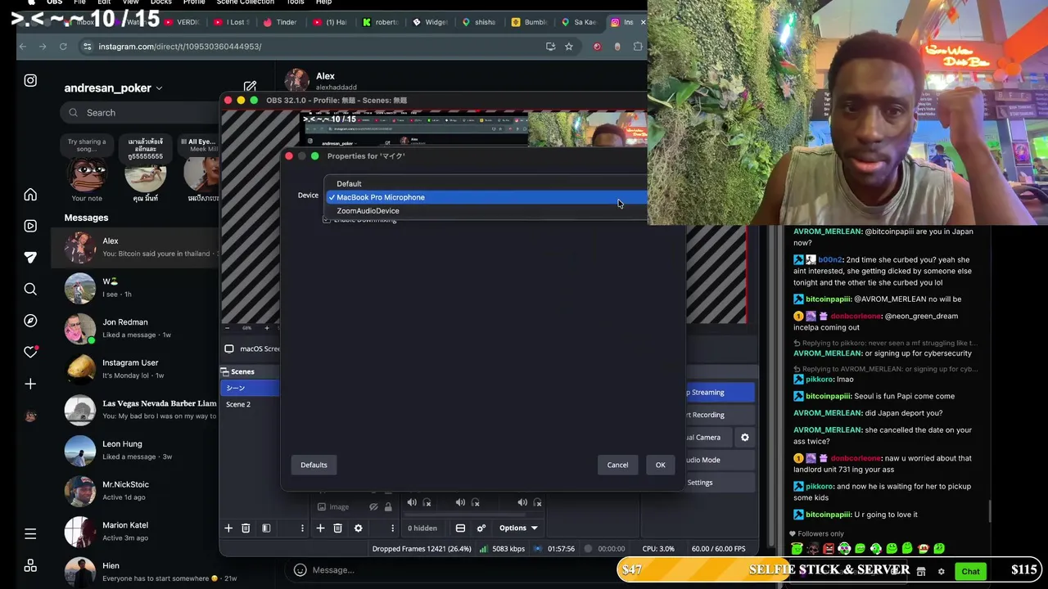Remove scene using the Scenes trash icon

(x=246, y=528)
